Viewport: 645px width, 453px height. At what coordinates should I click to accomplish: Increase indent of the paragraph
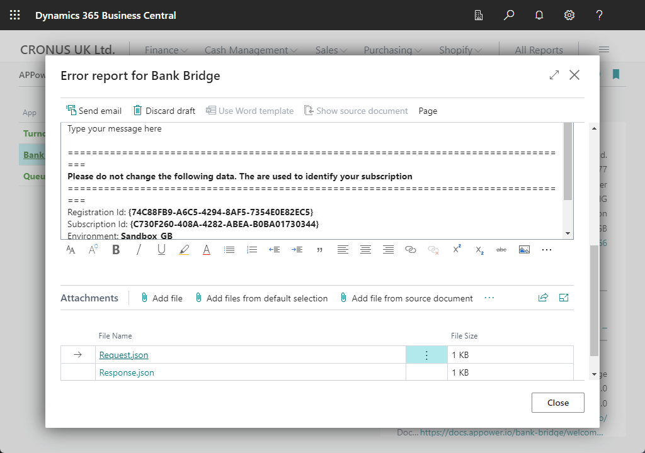[x=297, y=250]
